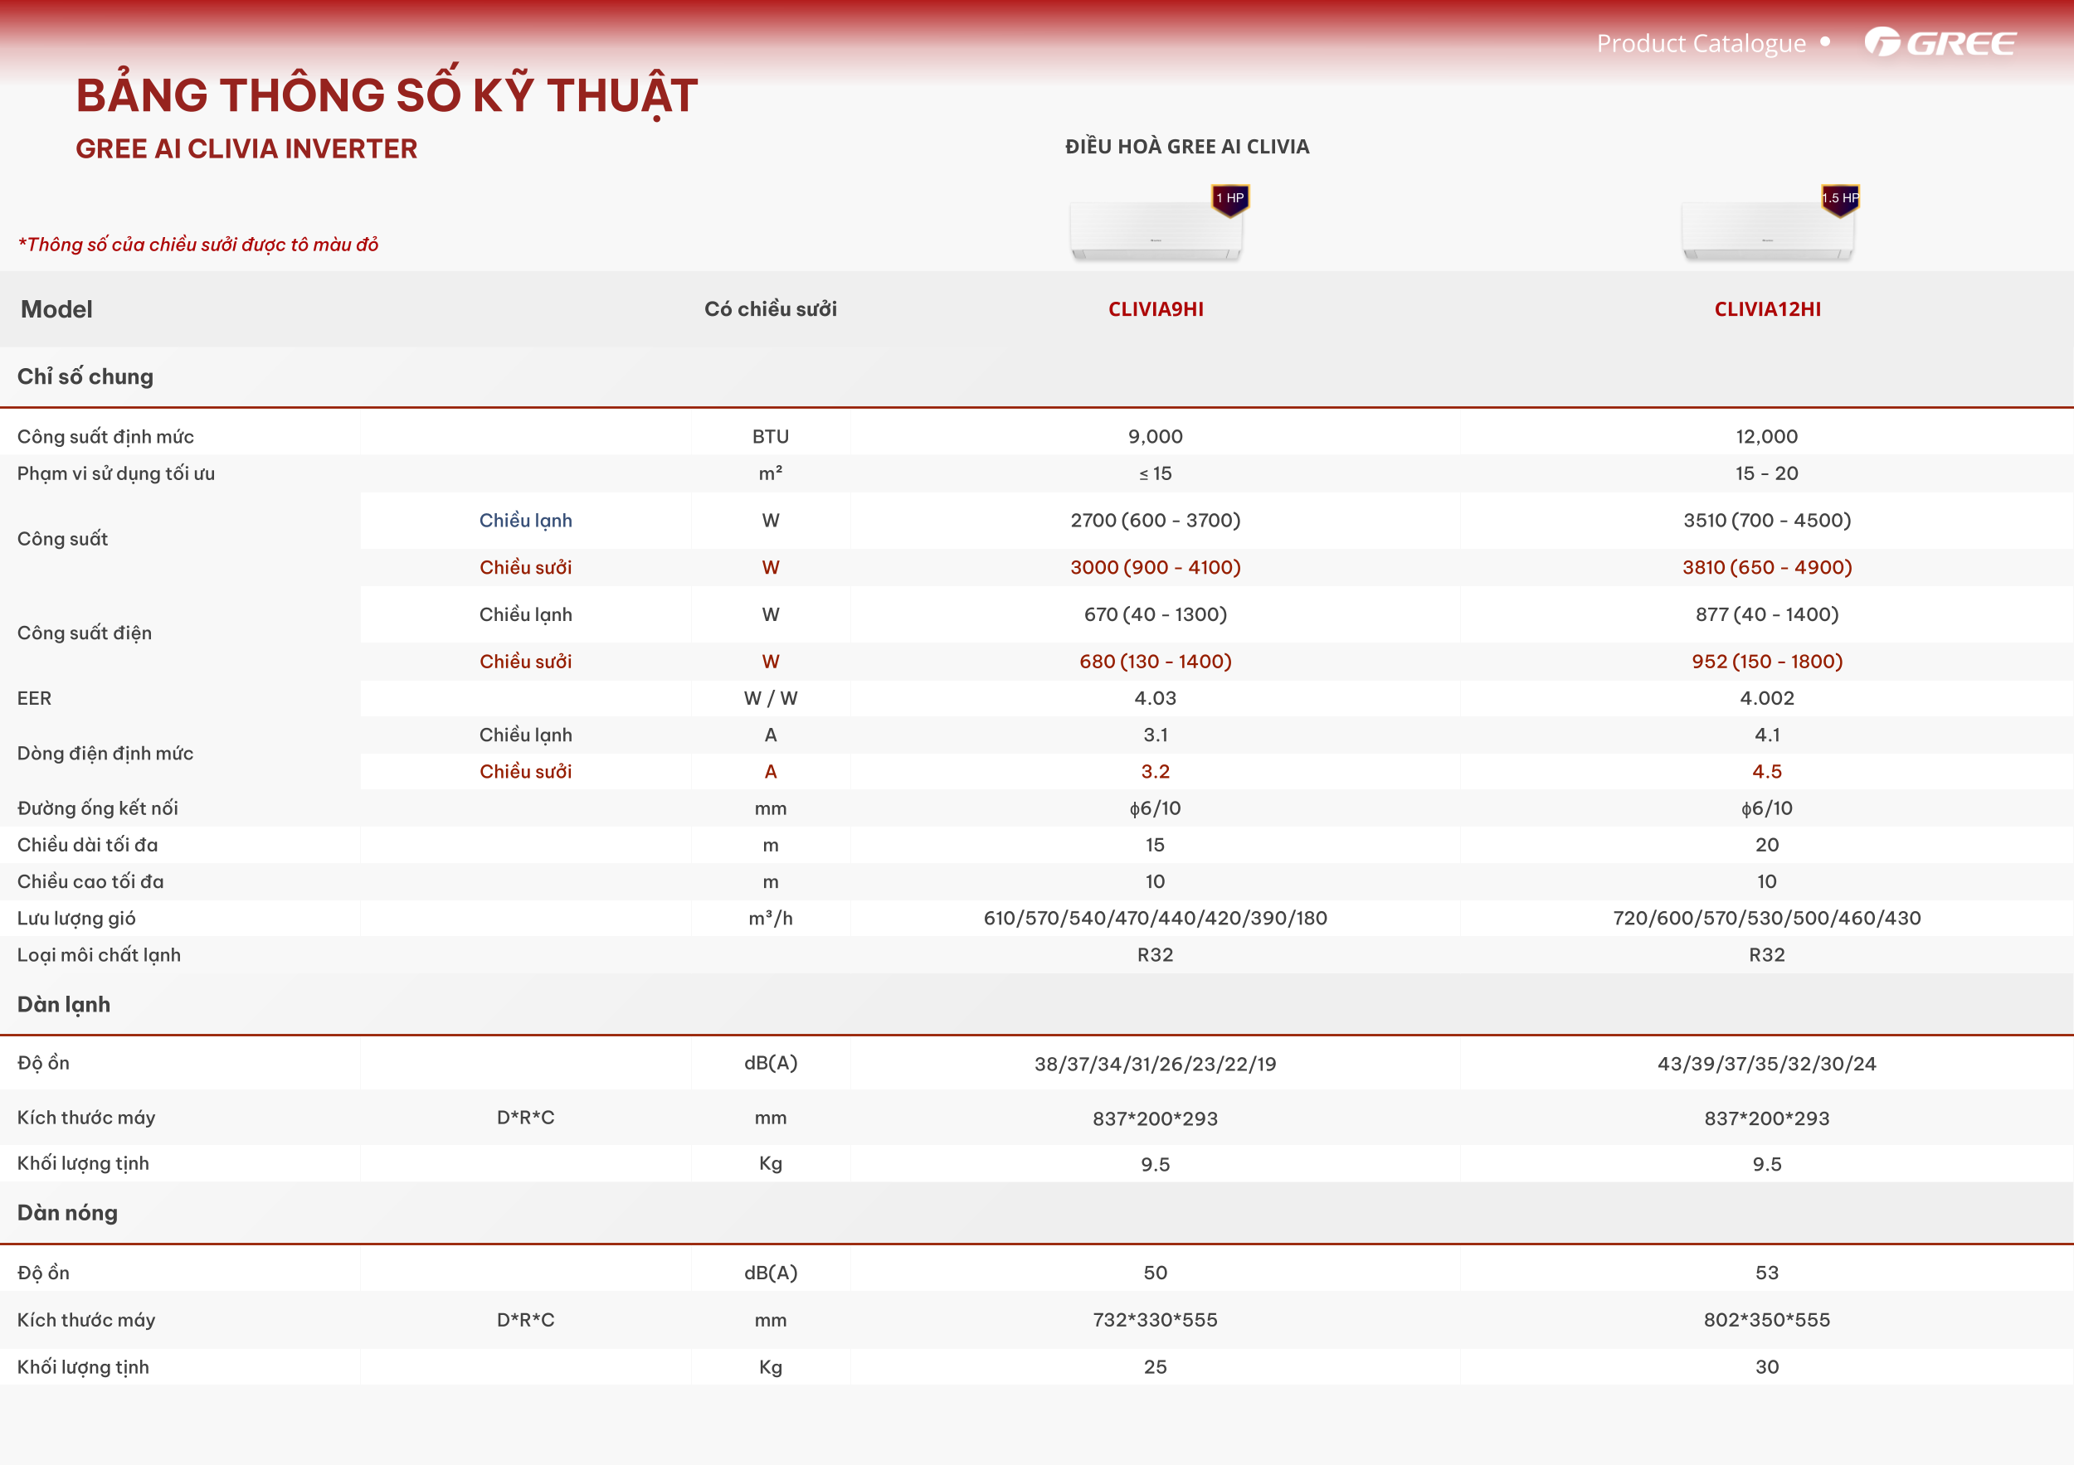The width and height of the screenshot is (2074, 1465).
Task: Click the 4.002 EER value
Action: click(x=1767, y=699)
